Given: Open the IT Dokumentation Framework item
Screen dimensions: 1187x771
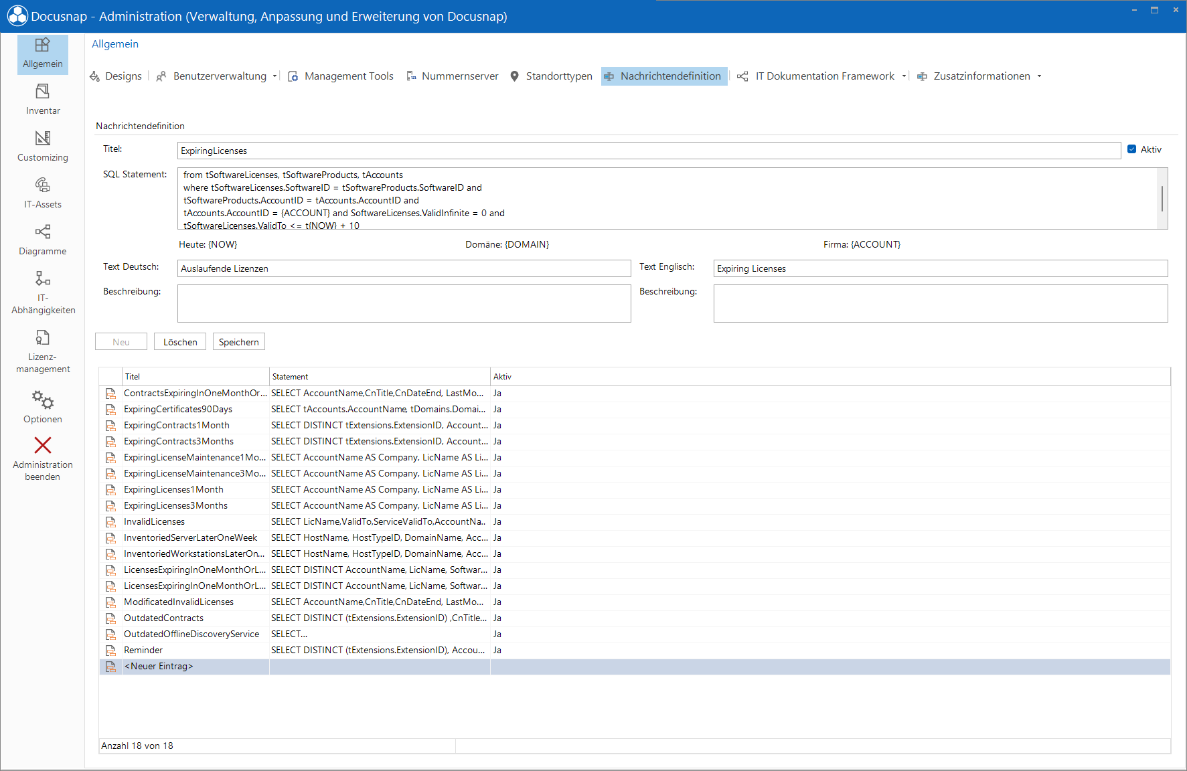Looking at the screenshot, I should [825, 76].
